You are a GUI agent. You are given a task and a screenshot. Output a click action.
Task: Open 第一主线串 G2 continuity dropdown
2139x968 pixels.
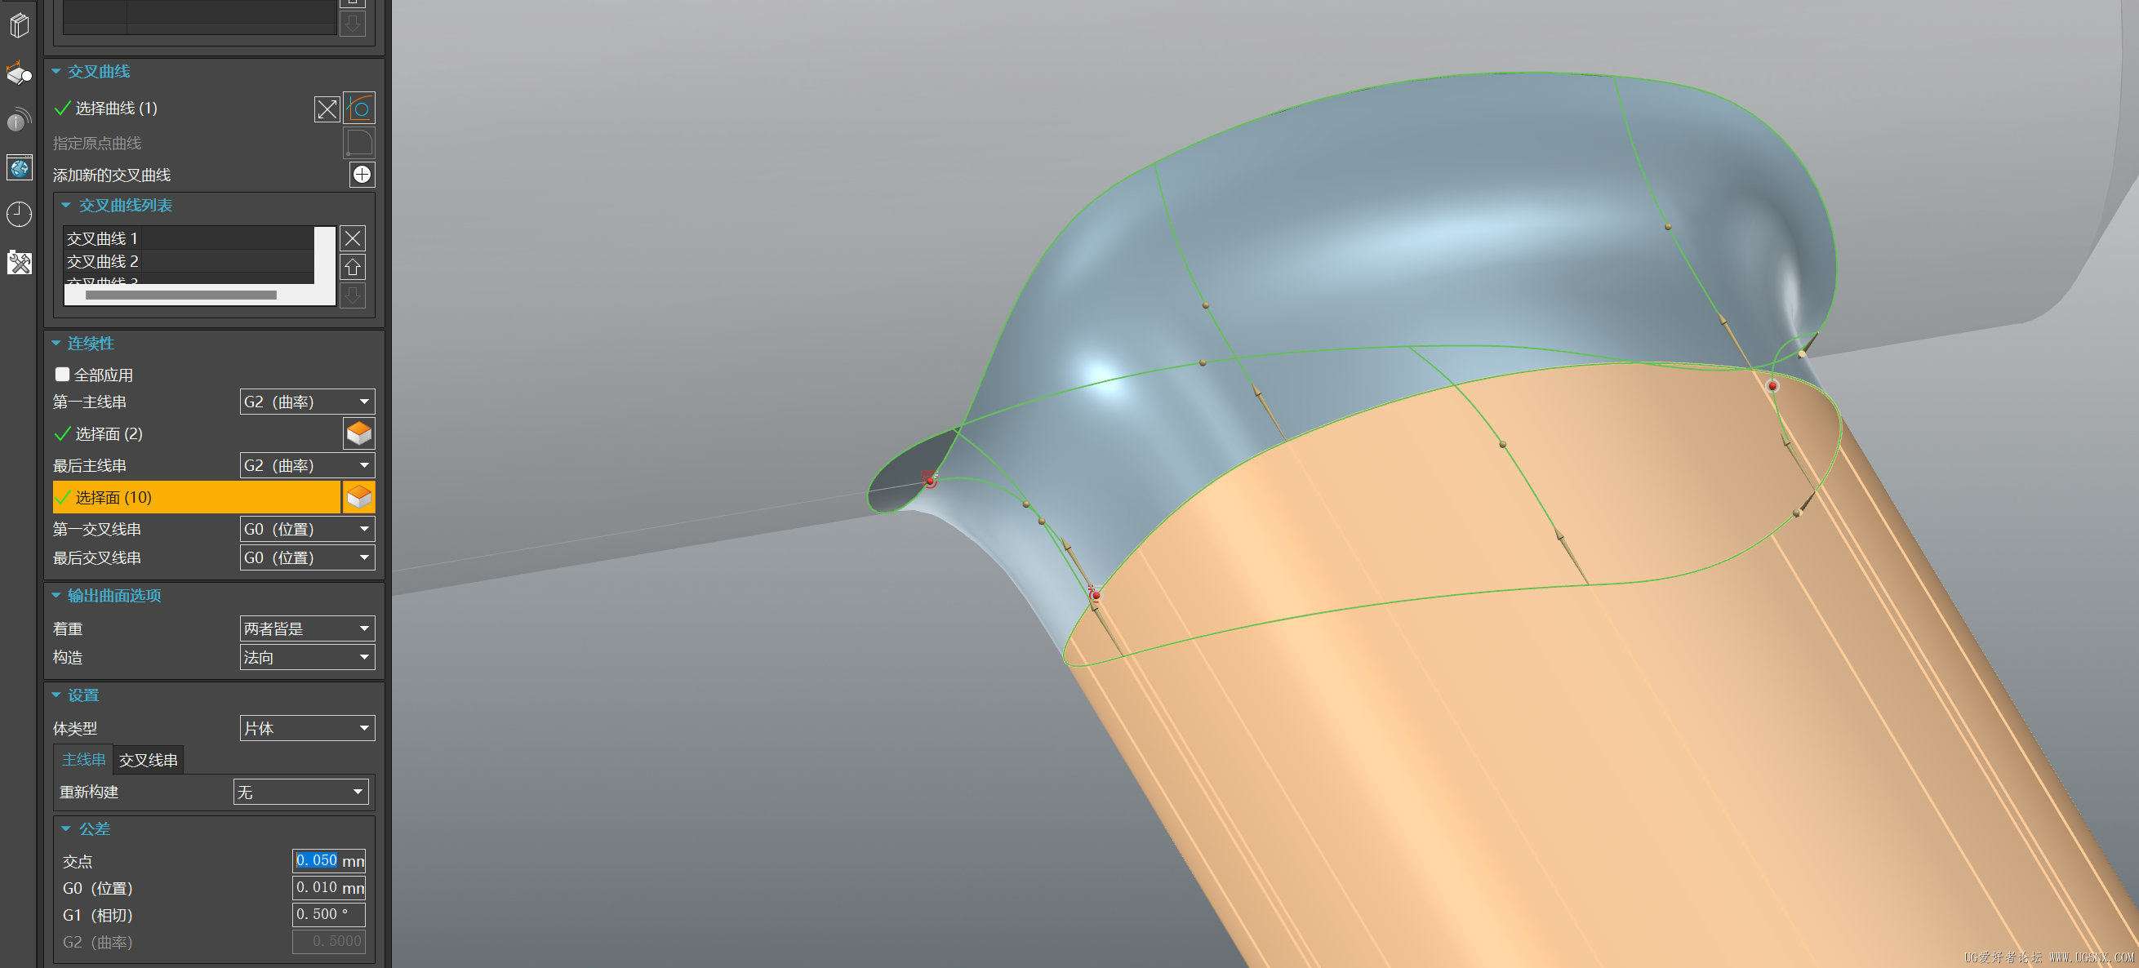[x=306, y=402]
